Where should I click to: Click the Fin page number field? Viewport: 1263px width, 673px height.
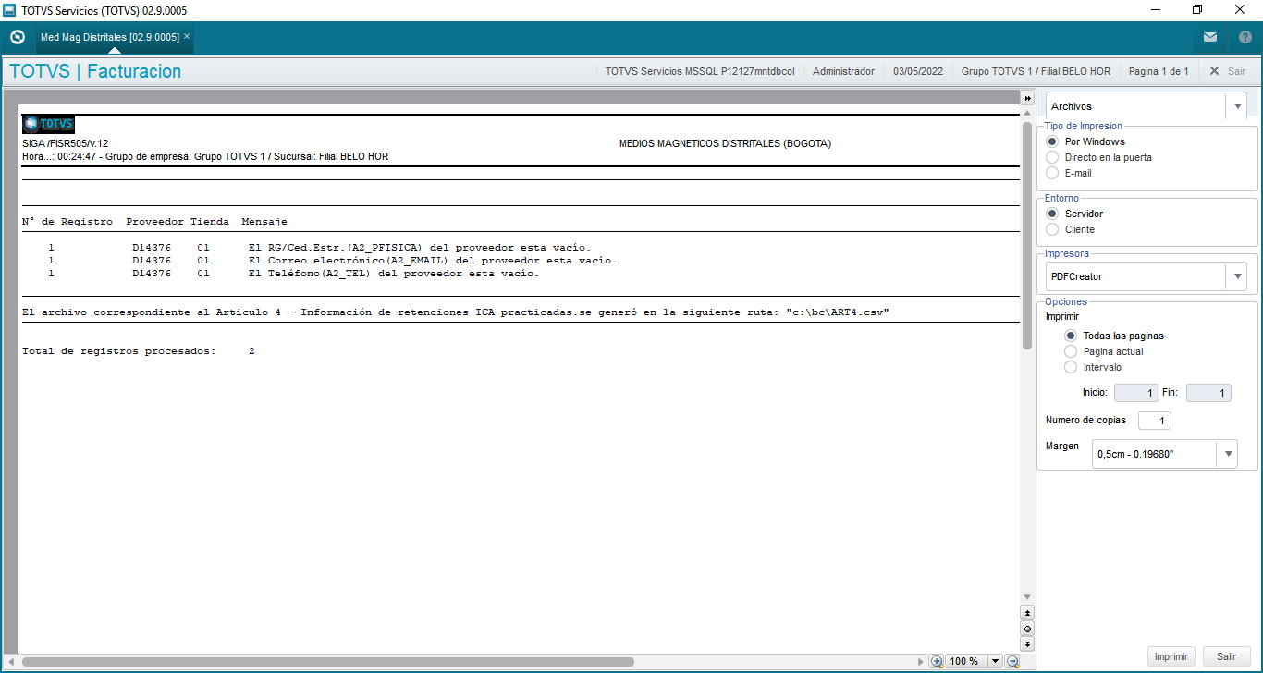[x=1208, y=393]
